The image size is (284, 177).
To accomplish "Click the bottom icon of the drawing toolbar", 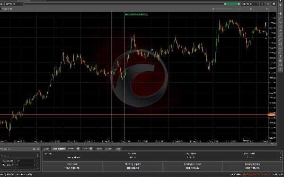I will click(x=280, y=70).
